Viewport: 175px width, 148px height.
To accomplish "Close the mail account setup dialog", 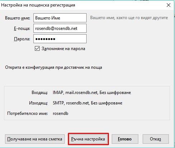I will (x=169, y=5).
